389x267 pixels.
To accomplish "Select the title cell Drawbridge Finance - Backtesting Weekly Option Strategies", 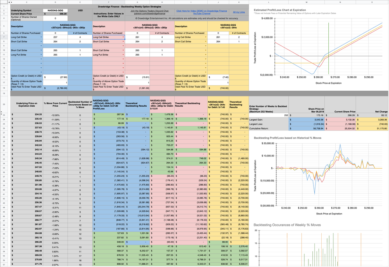I will [129, 7].
